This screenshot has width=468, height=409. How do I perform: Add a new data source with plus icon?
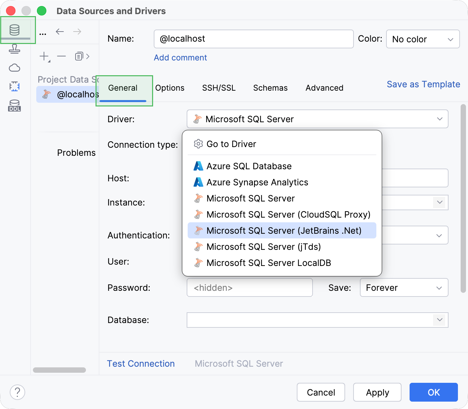44,56
